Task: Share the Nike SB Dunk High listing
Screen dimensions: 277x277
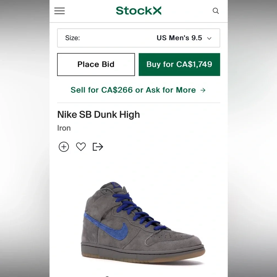Action: 98,147
